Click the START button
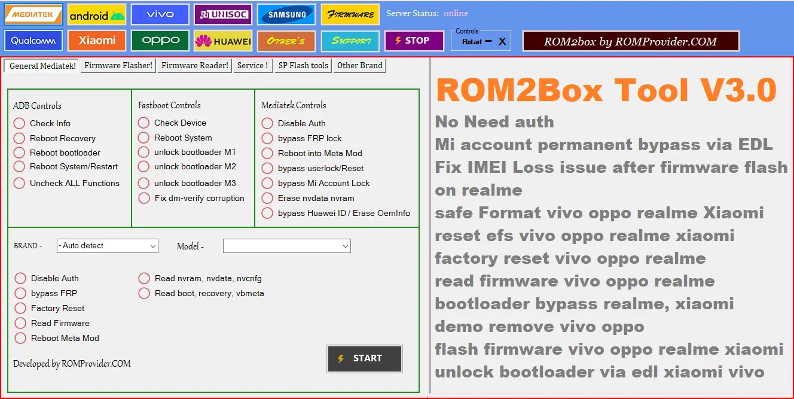This screenshot has width=794, height=399. pyautogui.click(x=365, y=358)
